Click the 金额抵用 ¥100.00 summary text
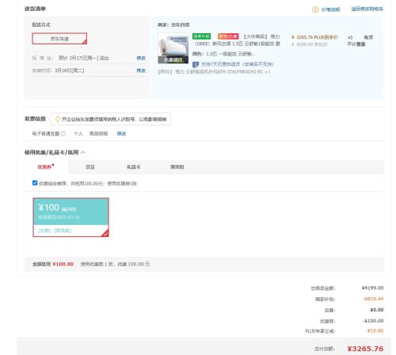396x355 pixels. [x=53, y=264]
